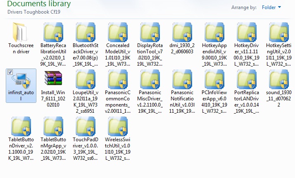Select dmi_1930_22_d060603 installer icon
The width and height of the screenshot is (295, 178).
pos(182,32)
